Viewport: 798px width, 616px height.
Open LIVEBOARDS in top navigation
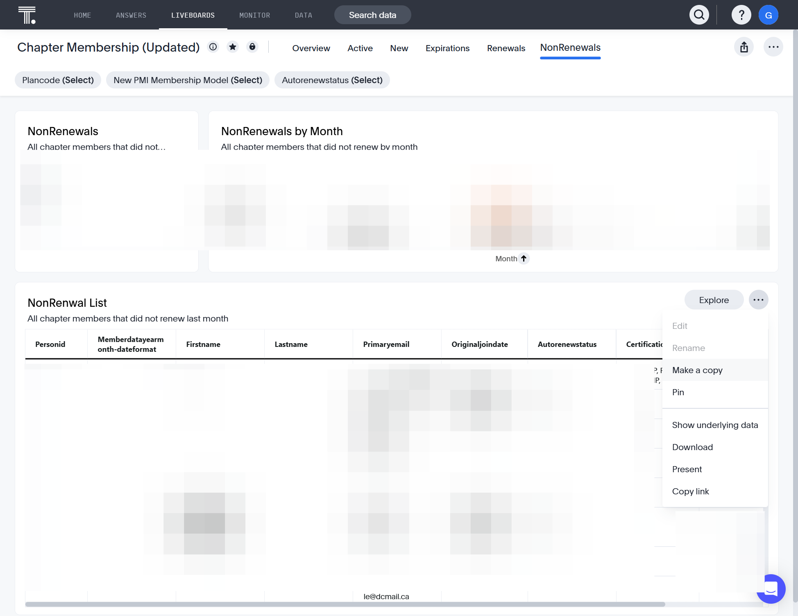tap(193, 15)
